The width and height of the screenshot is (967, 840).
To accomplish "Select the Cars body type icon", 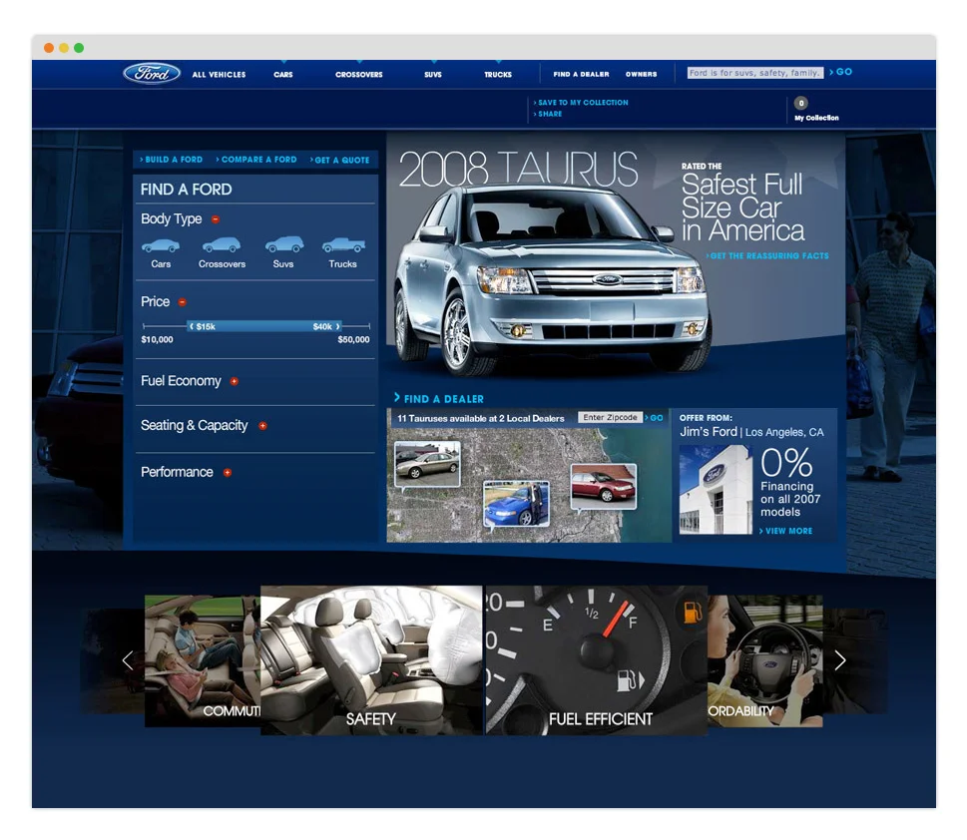I will [161, 246].
